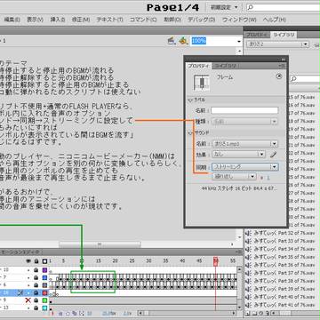
Task: Click the green outline swatch of layer 9
Action: pyautogui.click(x=44, y=300)
